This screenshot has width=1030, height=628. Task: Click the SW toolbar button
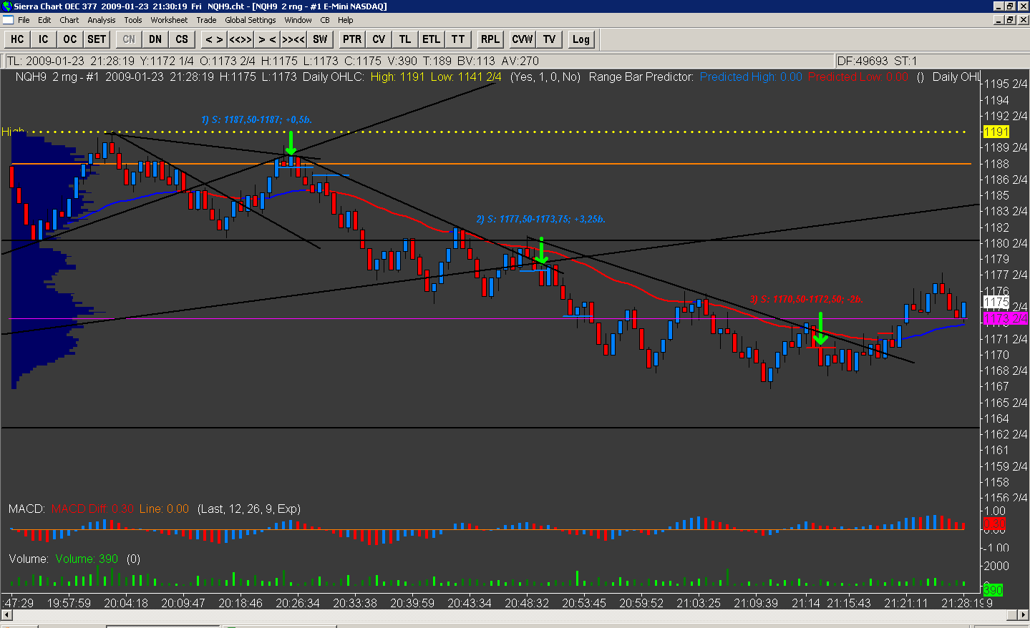click(320, 39)
